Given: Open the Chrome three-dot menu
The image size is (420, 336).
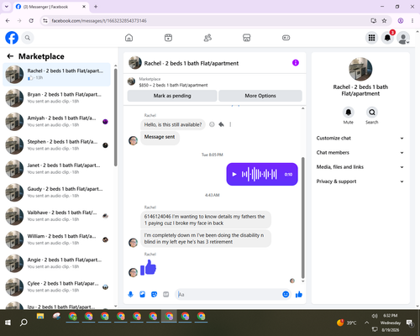Looking at the screenshot, I should click(x=412, y=21).
